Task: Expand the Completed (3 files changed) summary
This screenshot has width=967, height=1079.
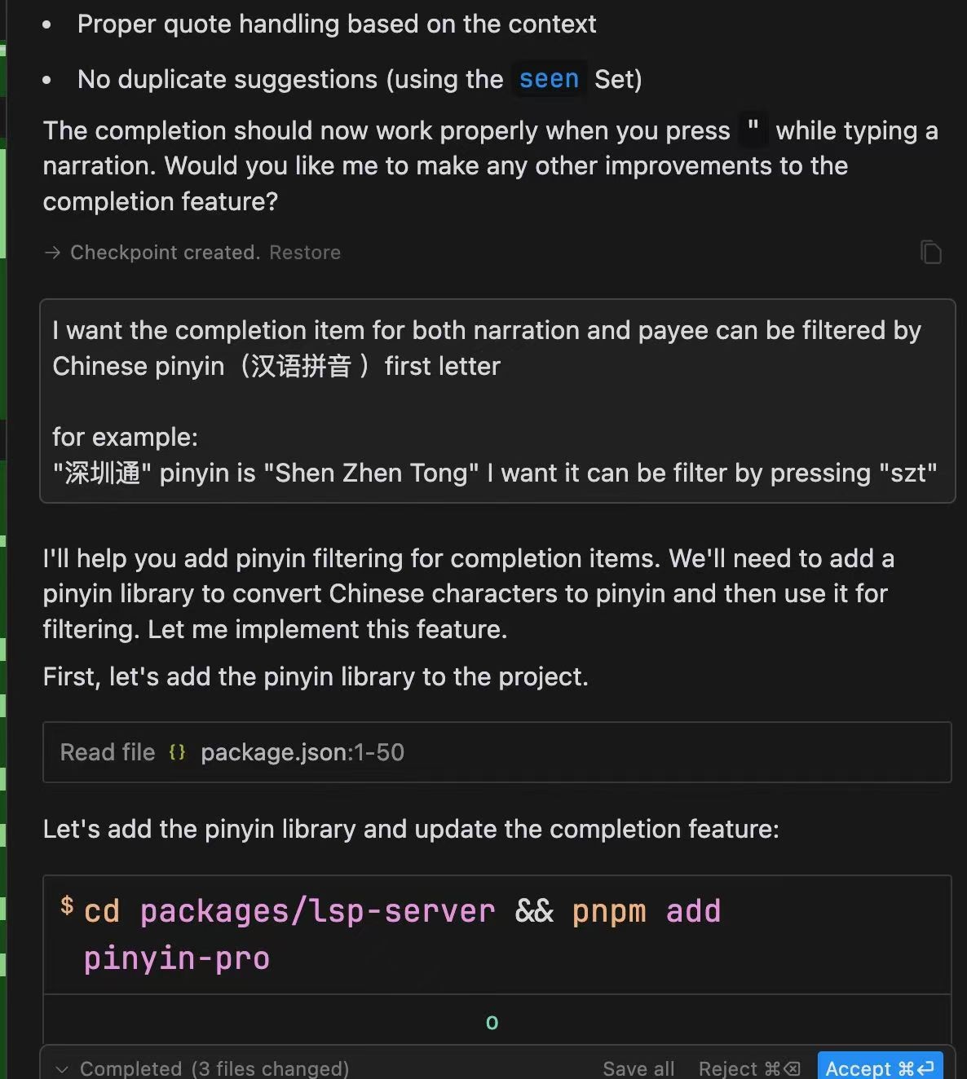Action: pos(214,1068)
